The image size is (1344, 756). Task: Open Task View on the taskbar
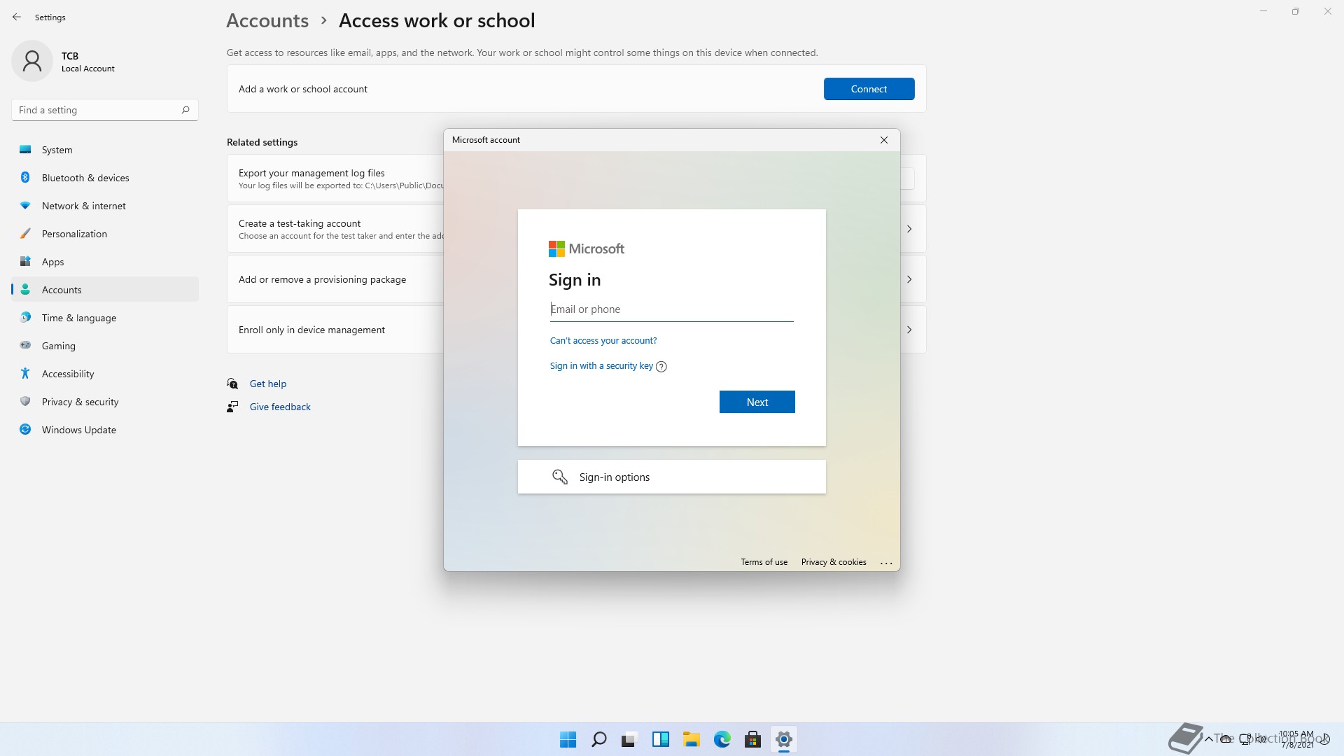[x=630, y=739]
